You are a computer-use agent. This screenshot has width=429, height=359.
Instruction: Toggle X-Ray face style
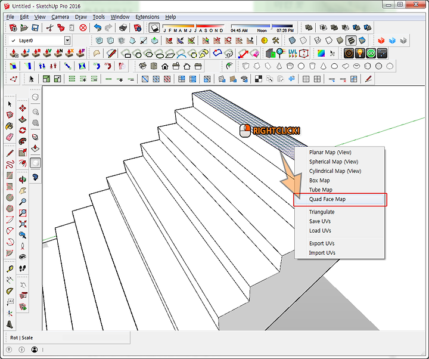tap(292, 41)
